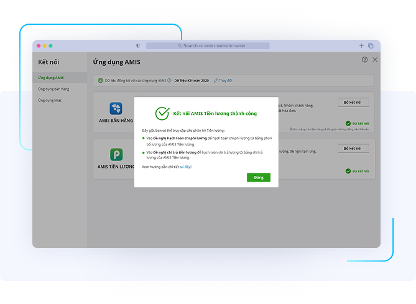The width and height of the screenshot is (416, 304).
Task: Click the green success checkmark icon
Action: click(x=162, y=114)
